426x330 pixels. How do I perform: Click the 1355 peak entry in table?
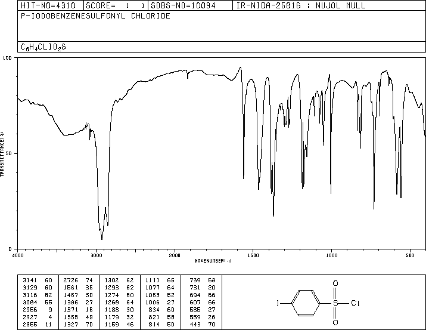(x=78, y=317)
